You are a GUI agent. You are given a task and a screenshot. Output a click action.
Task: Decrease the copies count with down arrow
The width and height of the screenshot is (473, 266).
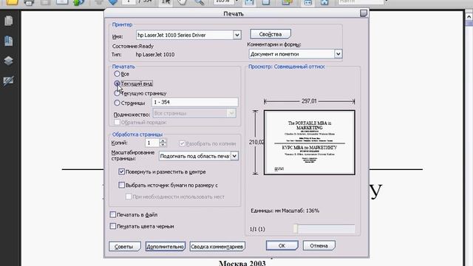(x=163, y=145)
